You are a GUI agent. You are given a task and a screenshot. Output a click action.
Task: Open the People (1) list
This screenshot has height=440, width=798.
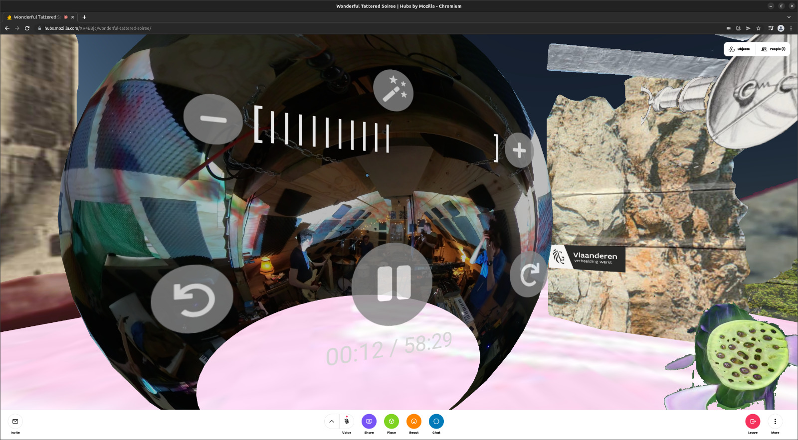774,49
